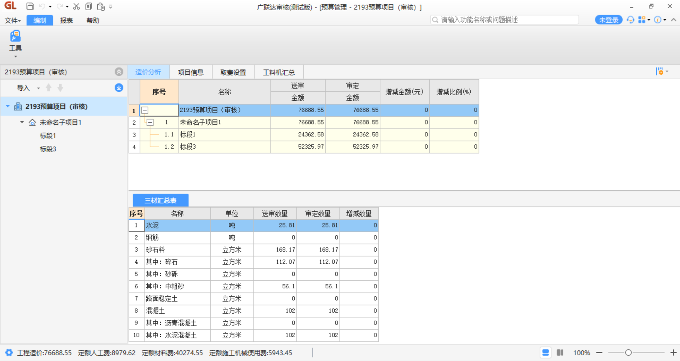680x361 pixels.
Task: Switch to the 取费设置 tab
Action: [233, 72]
